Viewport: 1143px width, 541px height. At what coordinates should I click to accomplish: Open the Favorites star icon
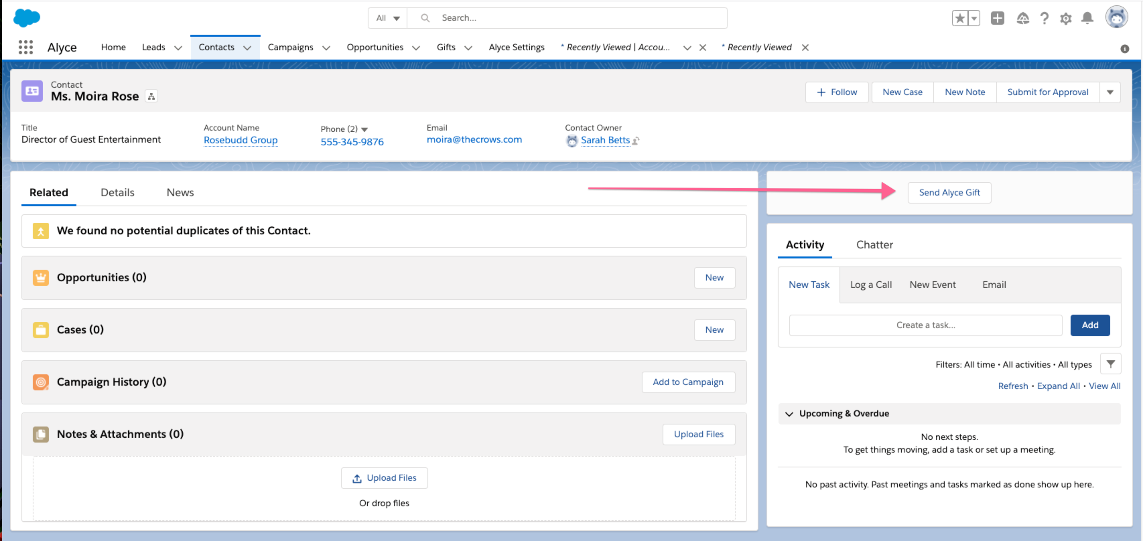tap(960, 18)
